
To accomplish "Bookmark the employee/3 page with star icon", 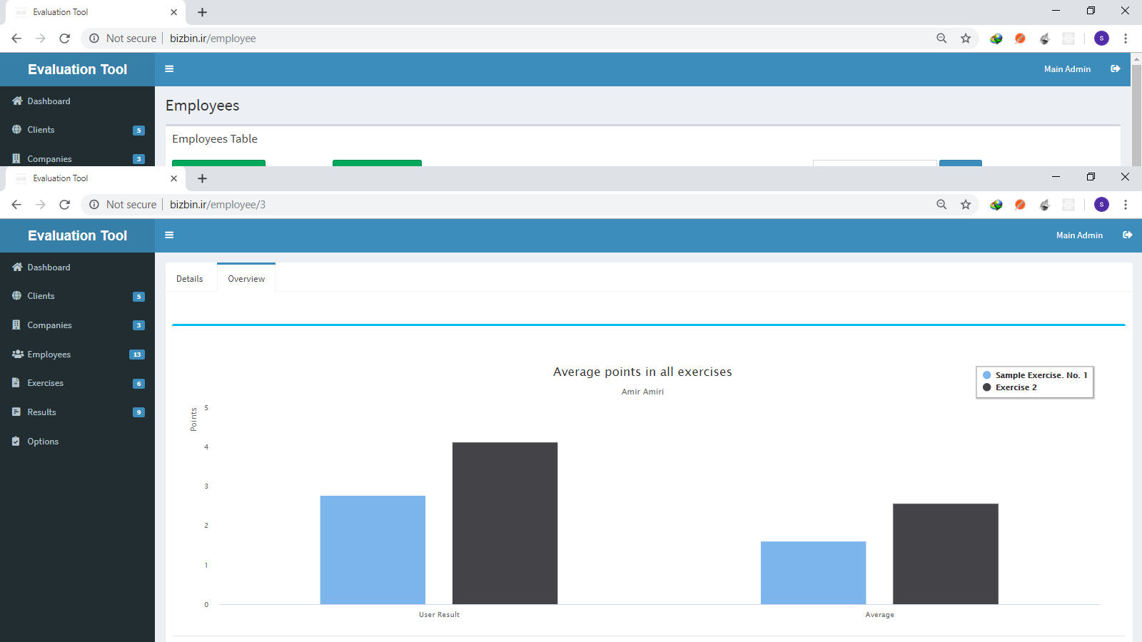I will (966, 205).
